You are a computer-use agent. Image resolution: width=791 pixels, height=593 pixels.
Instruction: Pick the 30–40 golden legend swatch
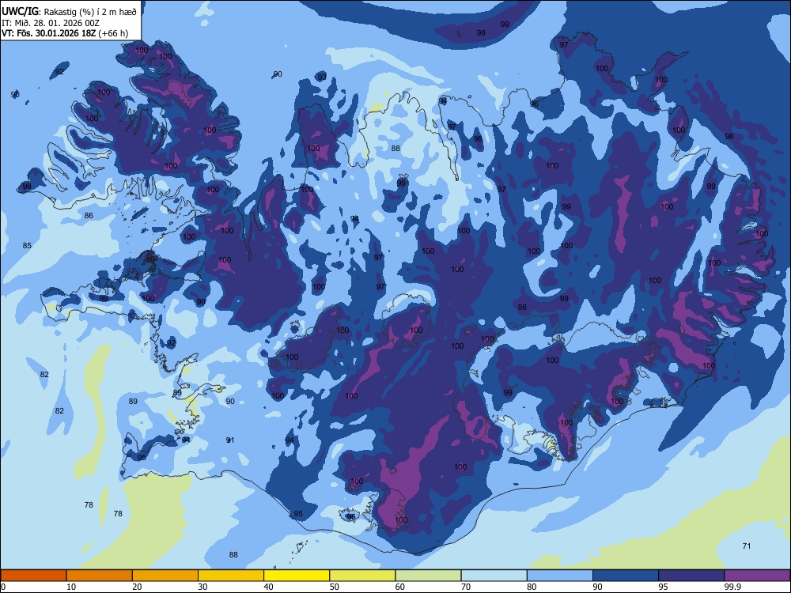(x=231, y=576)
